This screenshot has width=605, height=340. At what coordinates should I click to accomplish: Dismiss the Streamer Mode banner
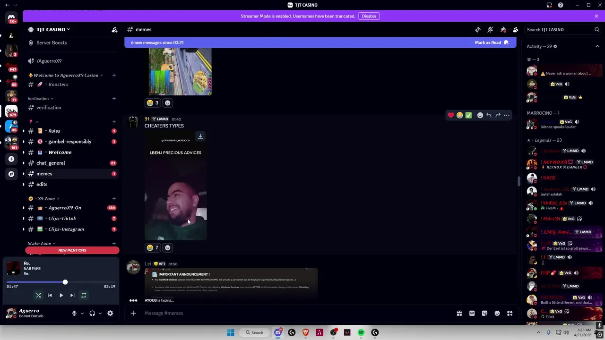[596, 16]
